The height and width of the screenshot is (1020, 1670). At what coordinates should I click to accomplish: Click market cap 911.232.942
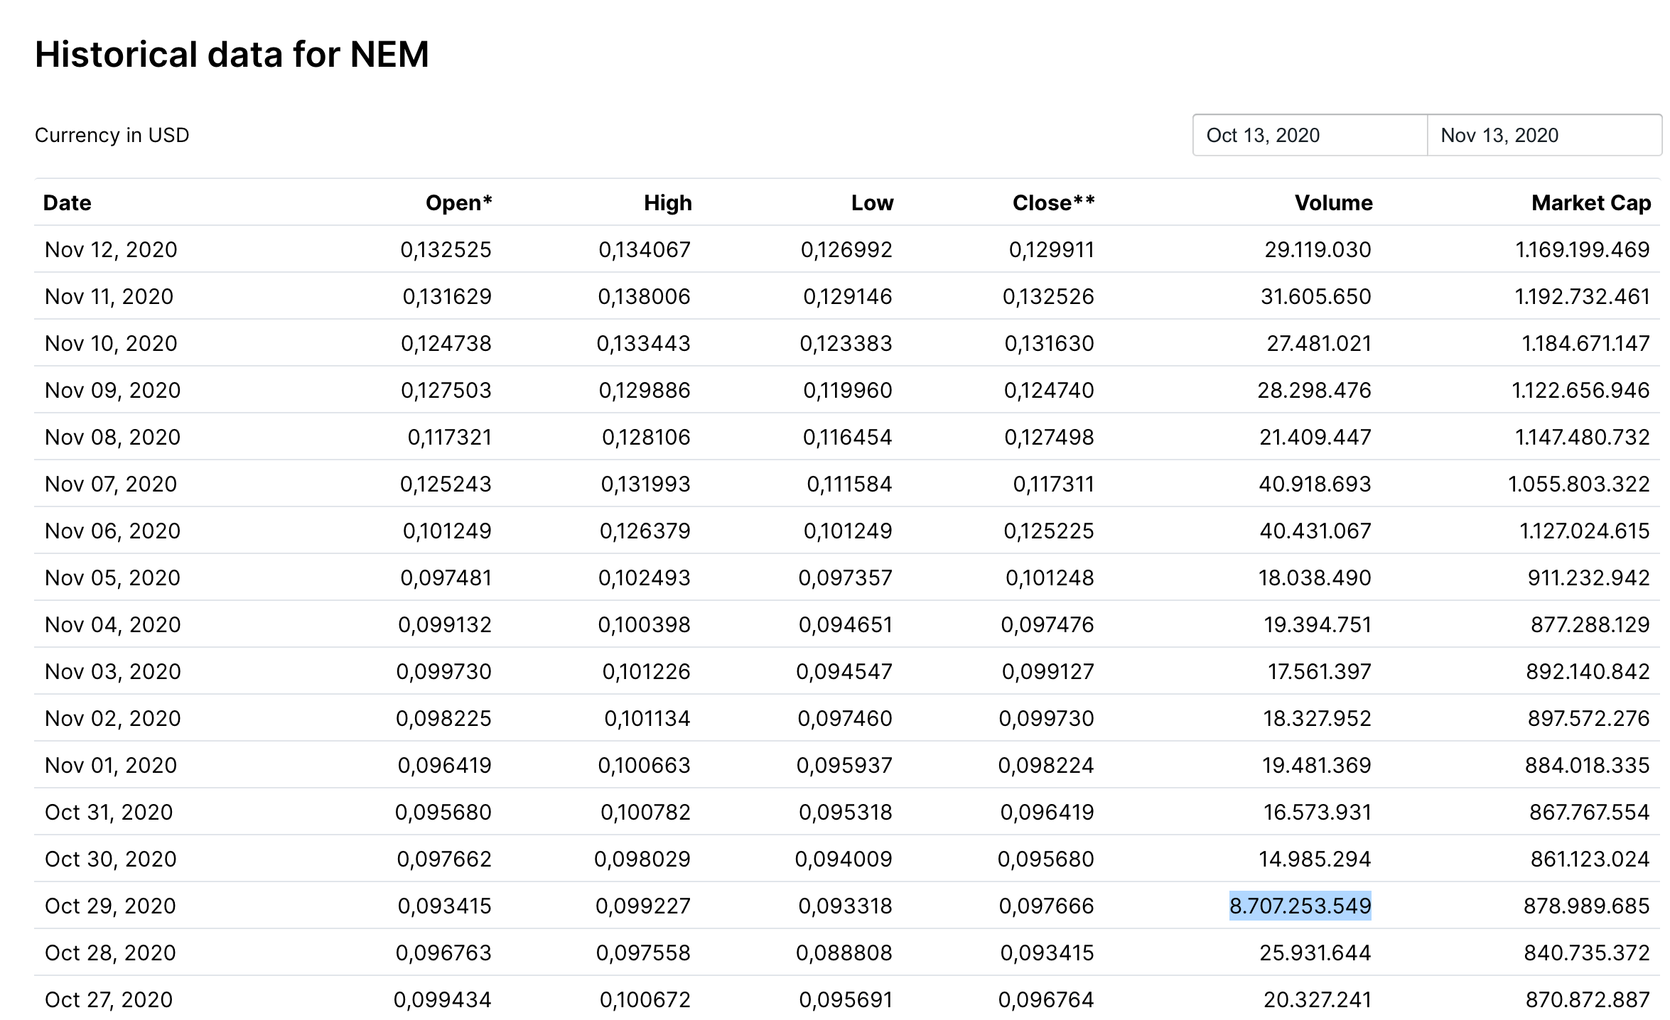point(1588,578)
